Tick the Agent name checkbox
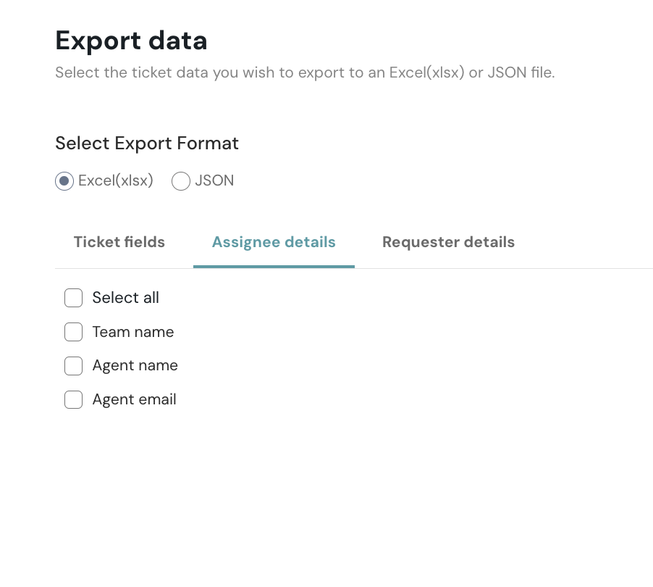 click(73, 366)
